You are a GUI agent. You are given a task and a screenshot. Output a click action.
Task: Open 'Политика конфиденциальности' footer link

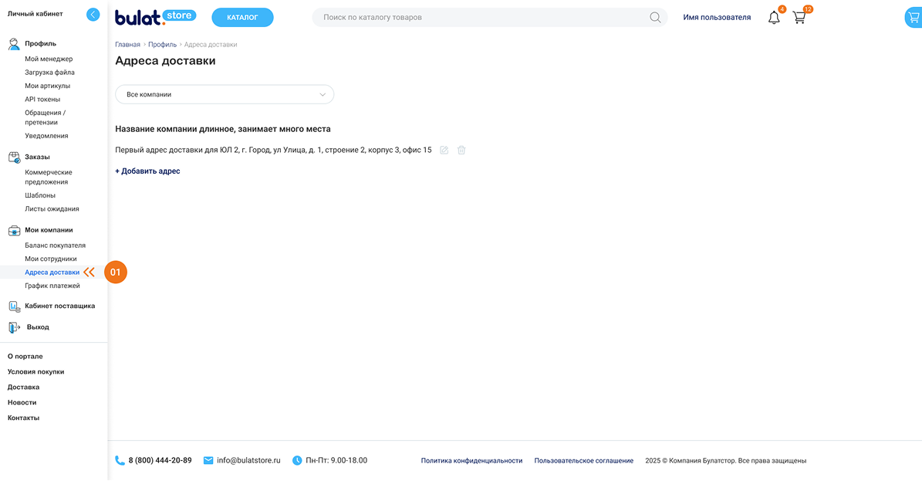(x=471, y=461)
